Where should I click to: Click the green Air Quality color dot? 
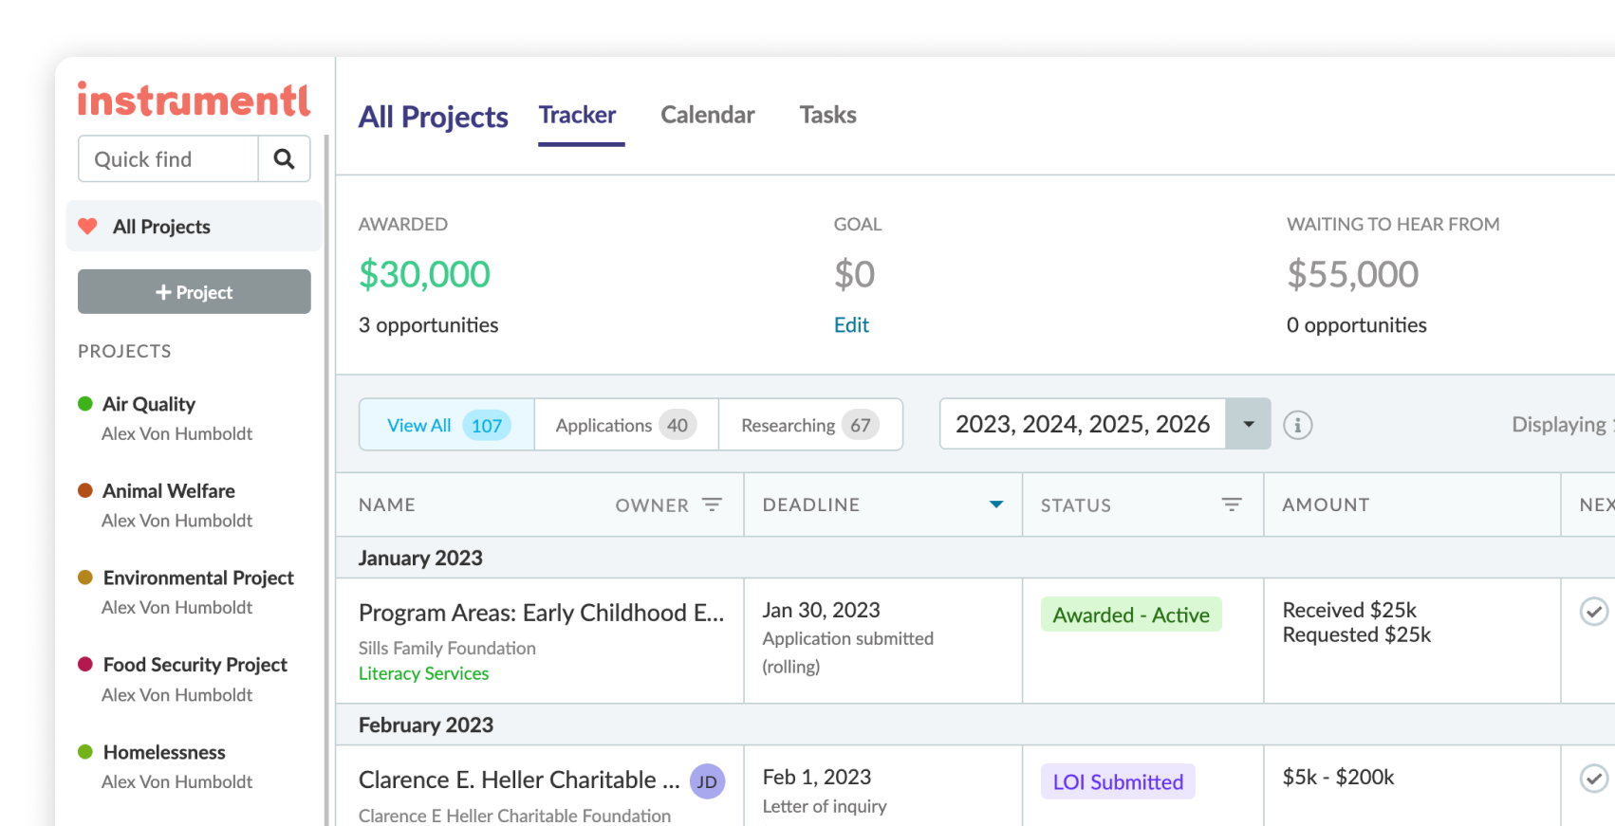pyautogui.click(x=85, y=404)
